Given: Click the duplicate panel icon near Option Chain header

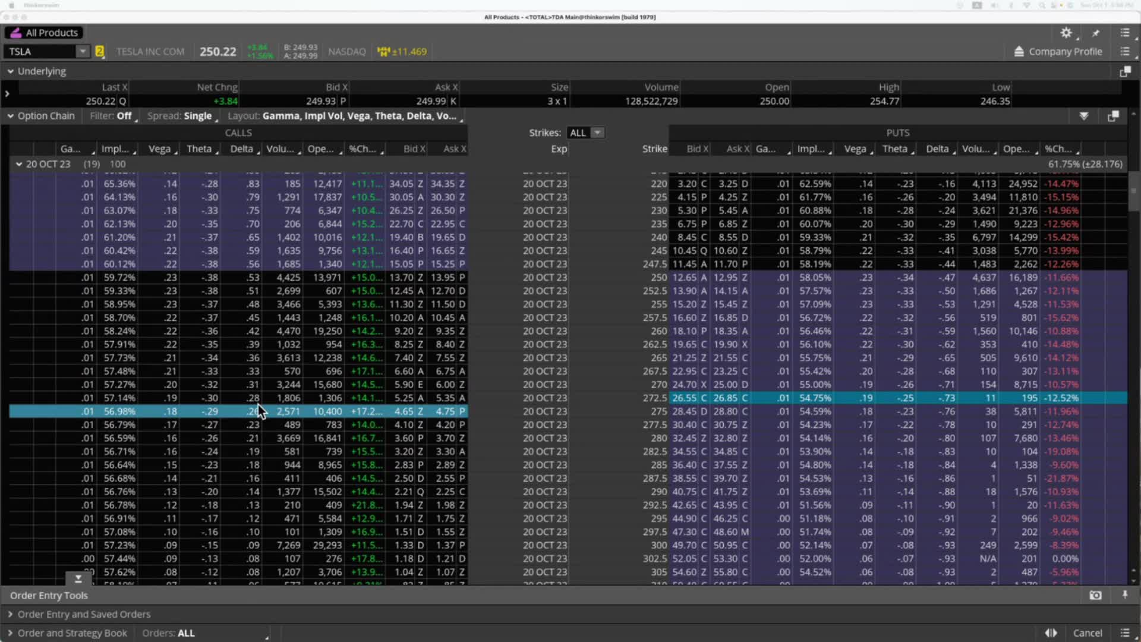Looking at the screenshot, I should (1114, 116).
